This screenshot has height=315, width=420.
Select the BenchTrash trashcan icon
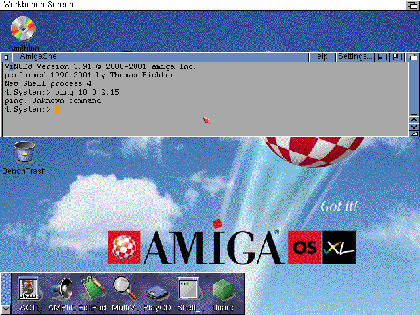[24, 152]
